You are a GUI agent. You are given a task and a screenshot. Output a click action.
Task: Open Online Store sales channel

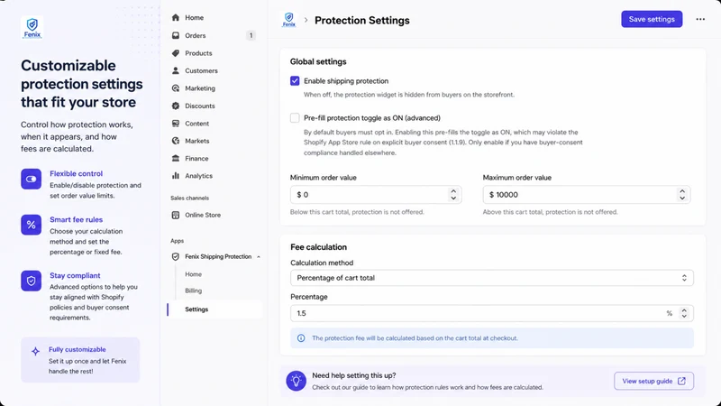[x=203, y=215]
